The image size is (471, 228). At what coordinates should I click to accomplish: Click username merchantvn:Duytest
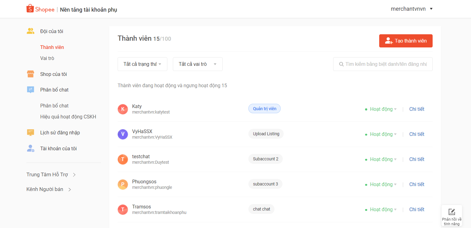click(x=150, y=163)
